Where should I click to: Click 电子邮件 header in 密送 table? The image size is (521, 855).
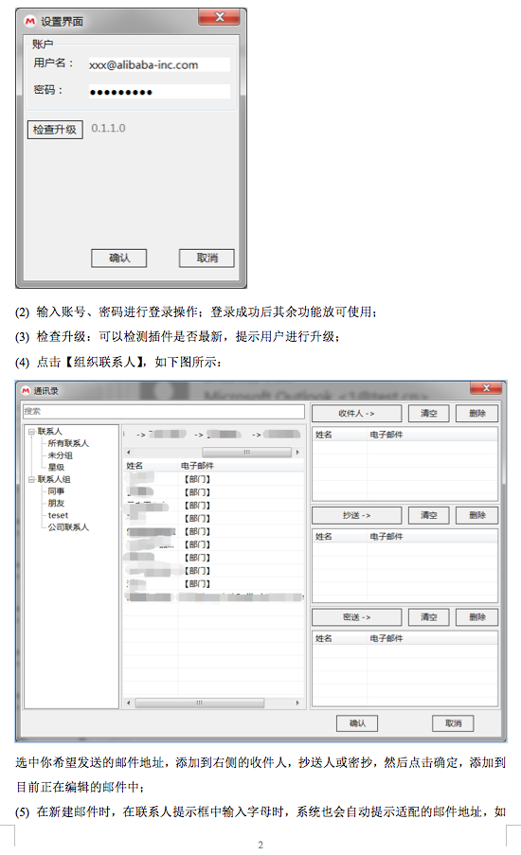386,638
